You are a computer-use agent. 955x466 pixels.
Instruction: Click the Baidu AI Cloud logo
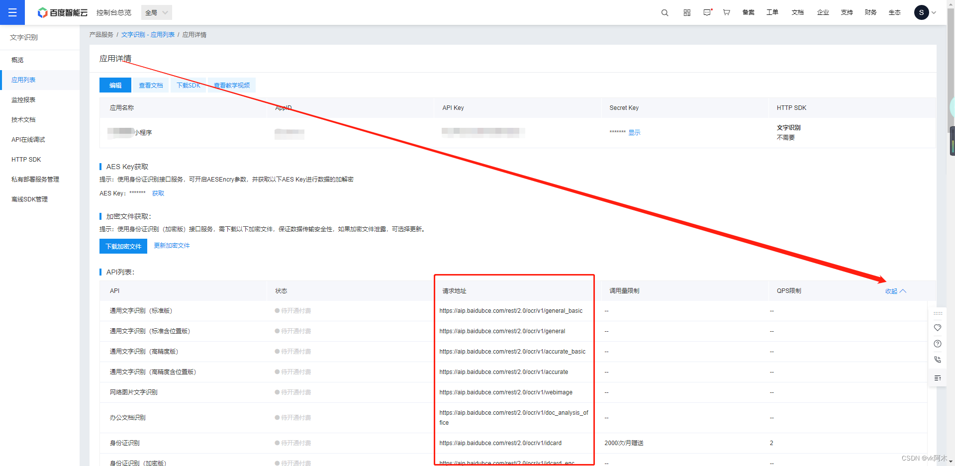(x=63, y=12)
